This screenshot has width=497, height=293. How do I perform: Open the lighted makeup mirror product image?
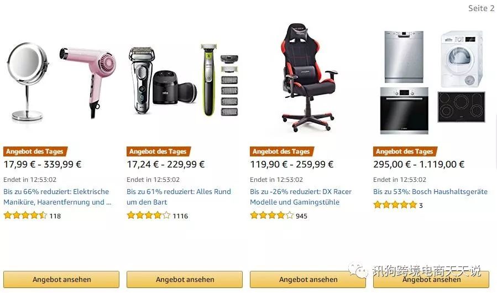(x=28, y=82)
